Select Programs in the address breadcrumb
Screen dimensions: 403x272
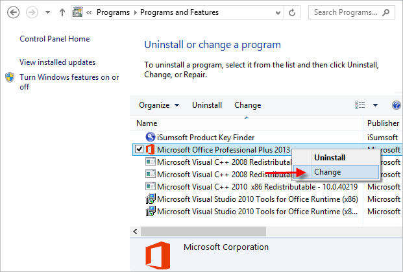[113, 12]
